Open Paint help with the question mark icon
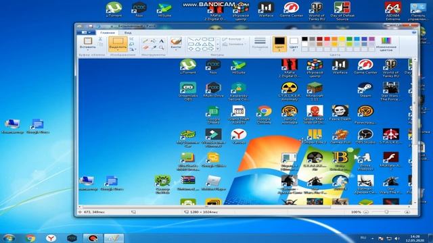Screen dimensions: 433x243 (x=414, y=32)
